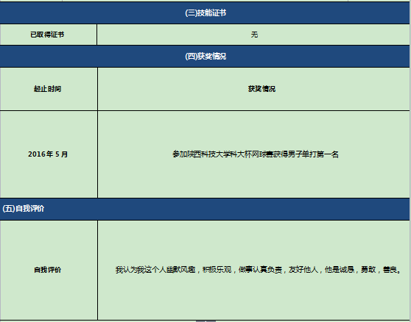The width and height of the screenshot is (411, 322).
Task: Select the (三)技能证书 section header
Action: (205, 12)
